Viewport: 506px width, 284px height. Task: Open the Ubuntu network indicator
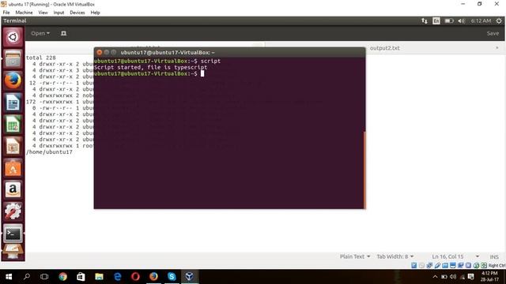(x=425, y=21)
